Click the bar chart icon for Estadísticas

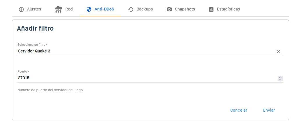point(211,9)
